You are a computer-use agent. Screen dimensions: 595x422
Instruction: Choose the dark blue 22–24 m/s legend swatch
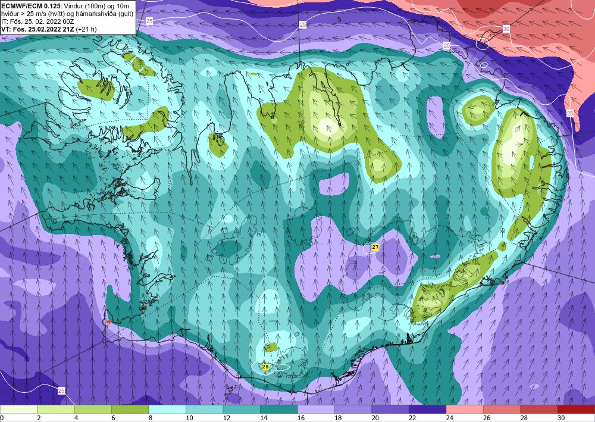pyautogui.click(x=428, y=410)
